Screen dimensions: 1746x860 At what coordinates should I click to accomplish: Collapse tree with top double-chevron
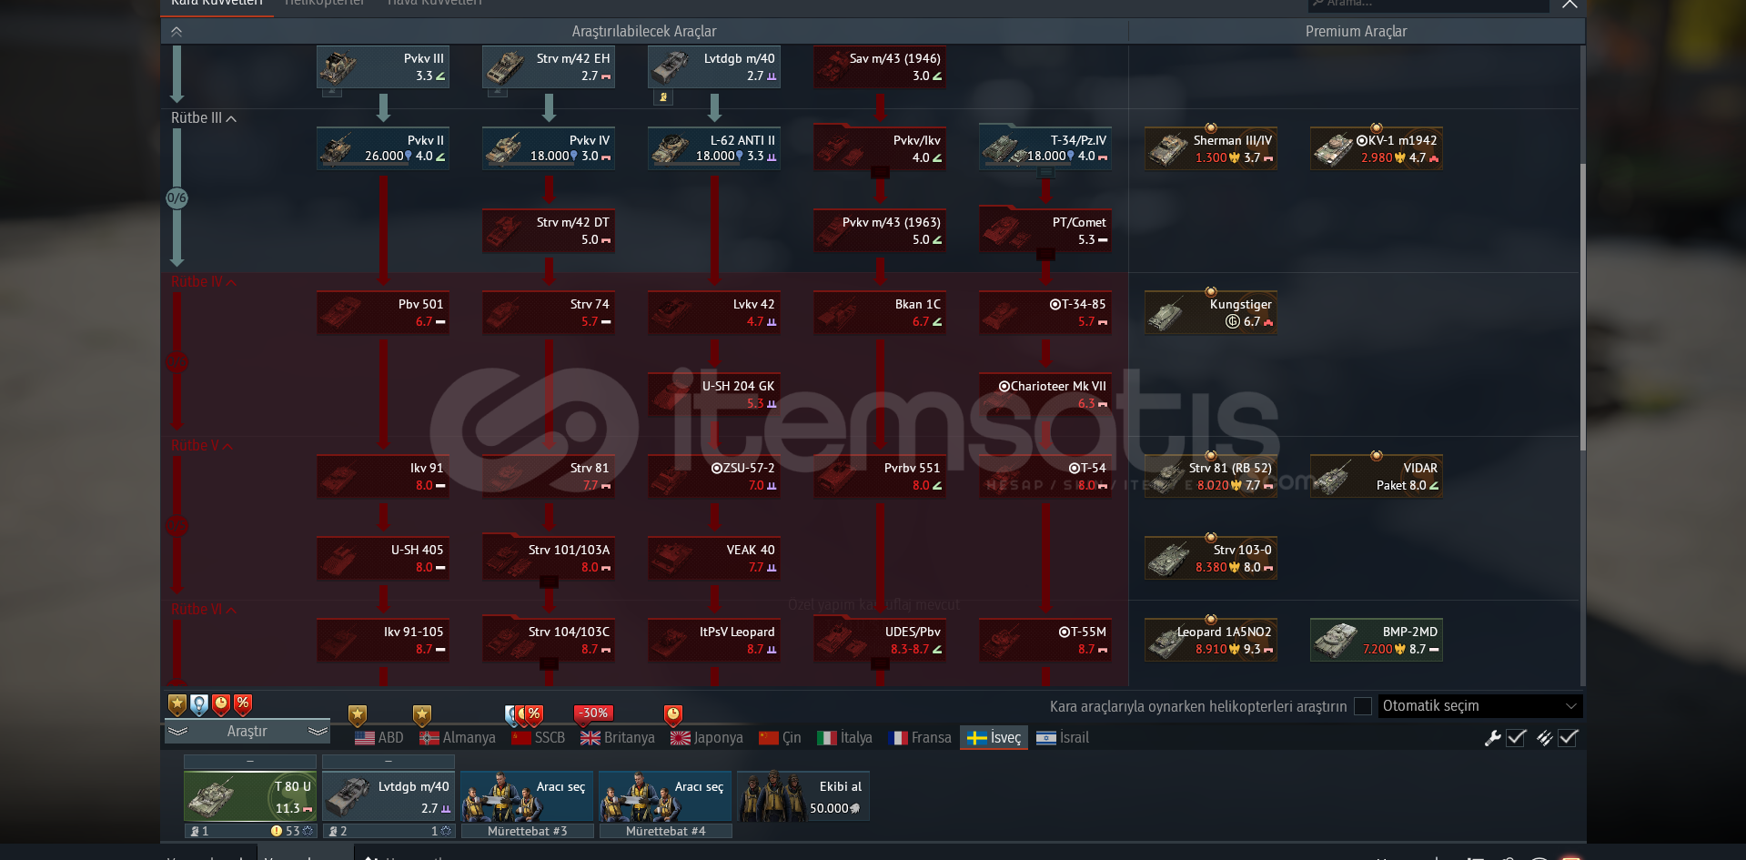[177, 31]
